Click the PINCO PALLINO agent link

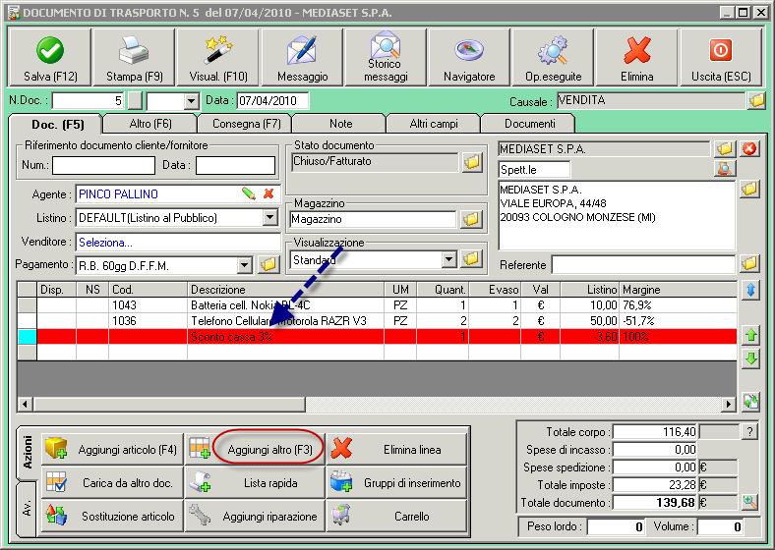pyautogui.click(x=118, y=194)
